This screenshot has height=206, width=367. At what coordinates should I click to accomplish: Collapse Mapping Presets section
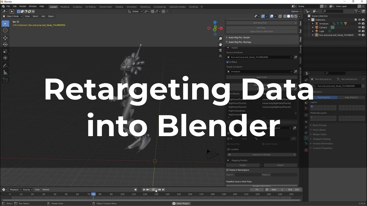[228, 161]
